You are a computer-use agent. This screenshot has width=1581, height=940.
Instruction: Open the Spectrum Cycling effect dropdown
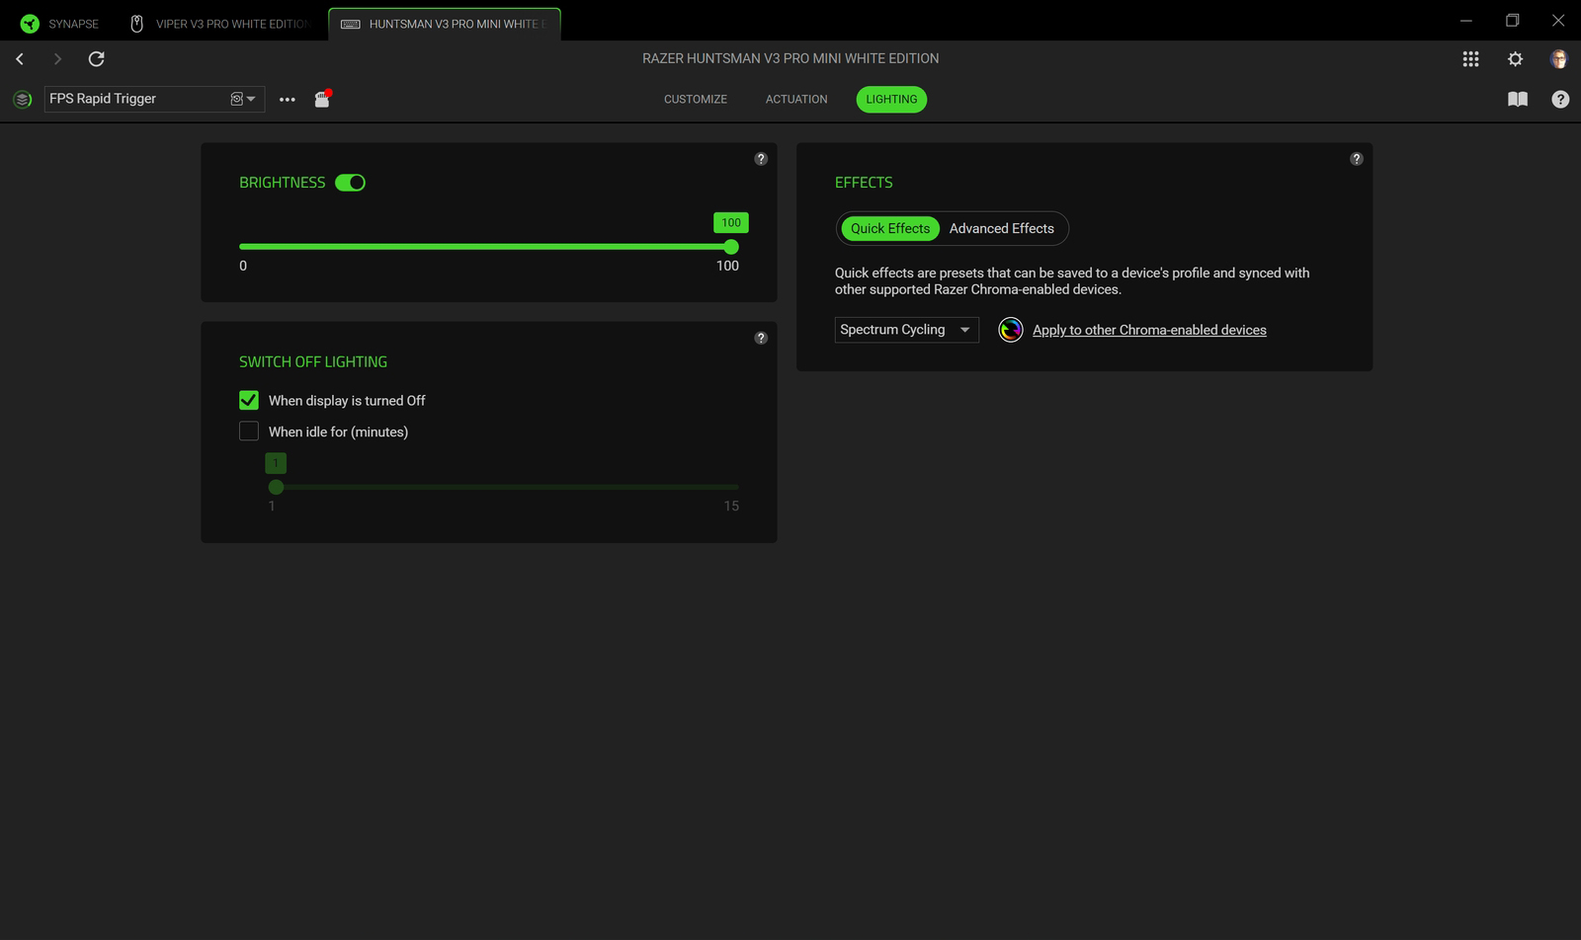click(x=907, y=330)
